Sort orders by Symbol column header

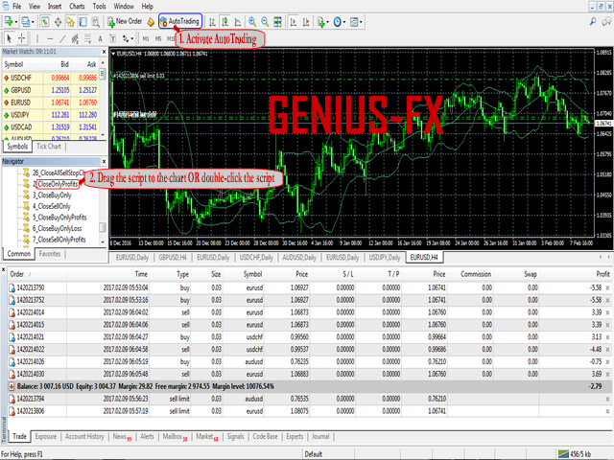click(x=252, y=274)
